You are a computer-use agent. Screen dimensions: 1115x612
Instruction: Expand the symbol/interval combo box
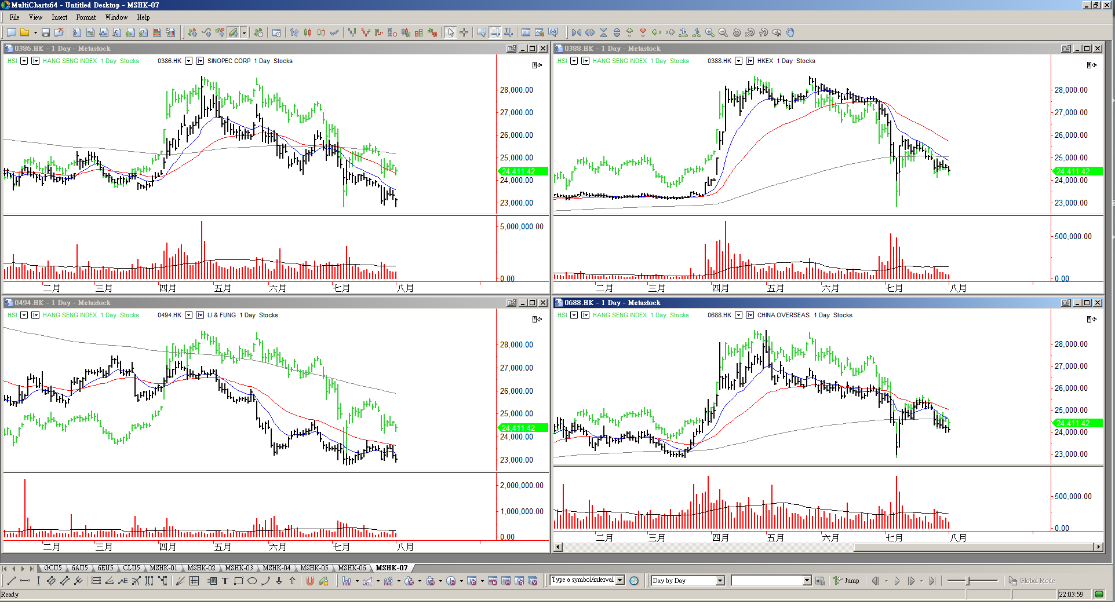click(620, 580)
